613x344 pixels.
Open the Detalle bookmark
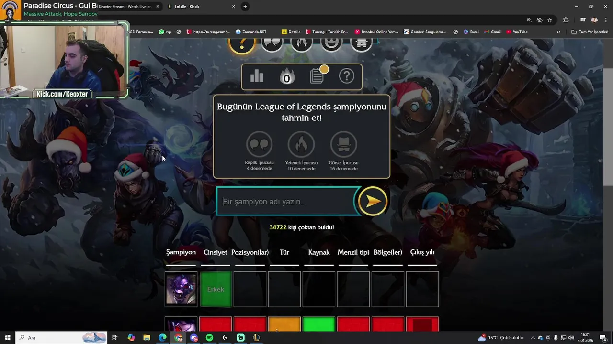tap(291, 32)
